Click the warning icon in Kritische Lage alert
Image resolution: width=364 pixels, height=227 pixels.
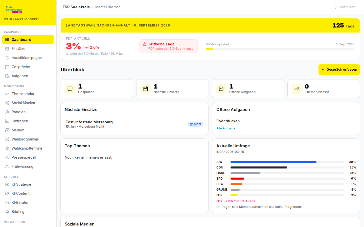click(145, 44)
